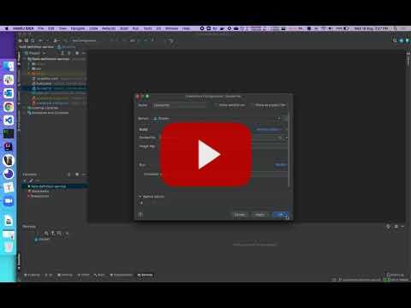Screen dimensions: 411x308
Task: Launch Visual Studio Code from the dock
Action: (9, 120)
